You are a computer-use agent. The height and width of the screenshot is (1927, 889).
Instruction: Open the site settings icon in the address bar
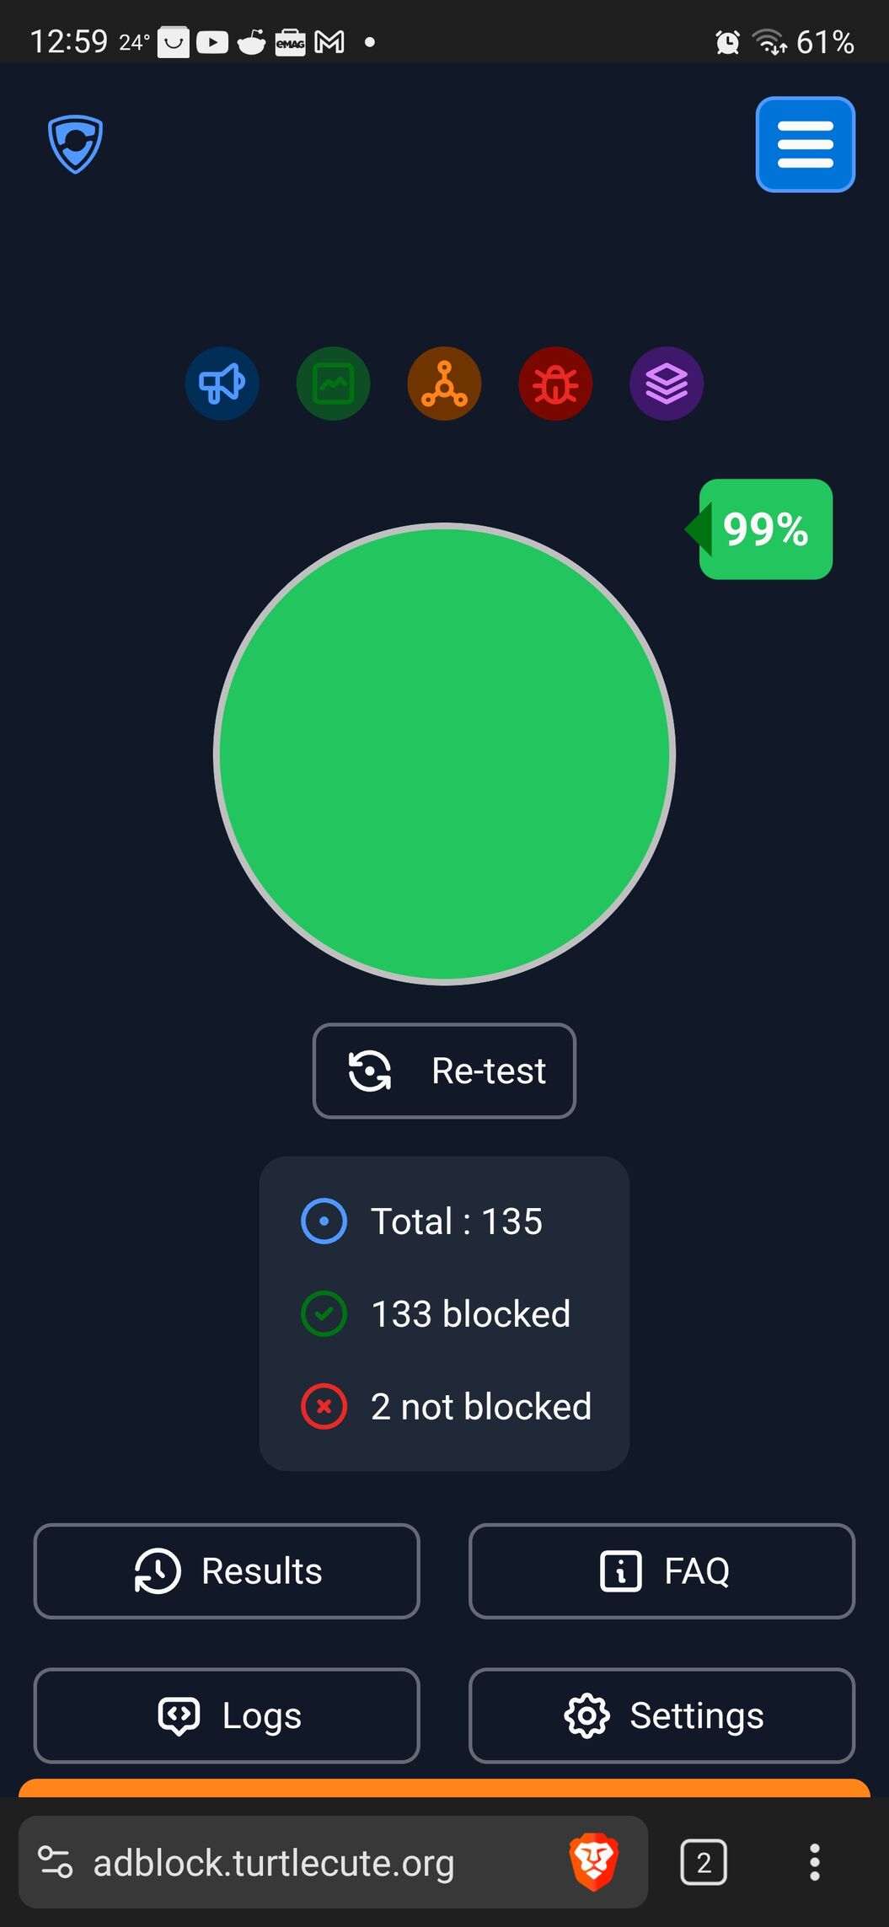click(x=56, y=1862)
